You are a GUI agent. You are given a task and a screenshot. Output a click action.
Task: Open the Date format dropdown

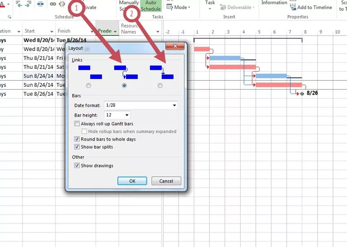point(175,105)
